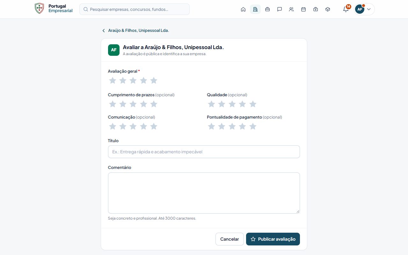
Task: Open the calendar icon in navbar
Action: (303, 9)
